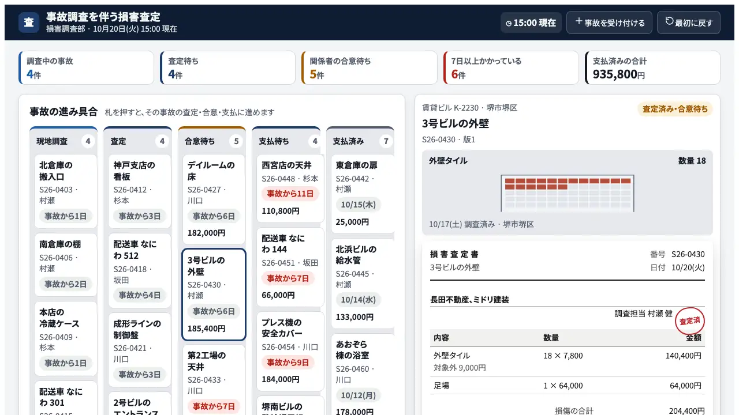This screenshot has height=415, width=739.
Task: Click the 事故を受け付ける button
Action: point(609,22)
